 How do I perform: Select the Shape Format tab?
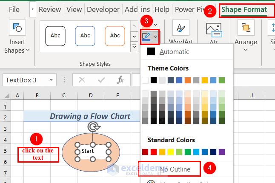coord(244,10)
